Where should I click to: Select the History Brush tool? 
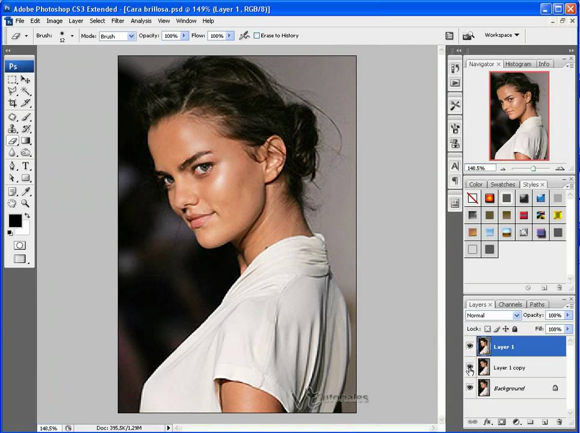click(x=25, y=129)
